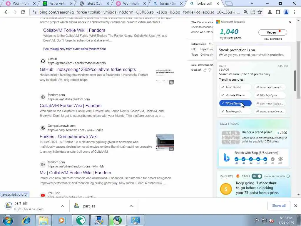The image size is (301, 226).
Task: Click See results only from cvmfurkies.fandom.com
Action: coord(74,49)
